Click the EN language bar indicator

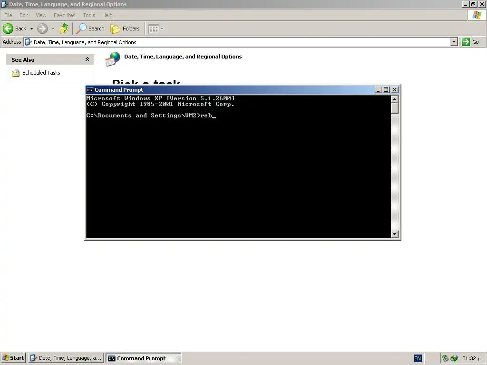(x=418, y=358)
